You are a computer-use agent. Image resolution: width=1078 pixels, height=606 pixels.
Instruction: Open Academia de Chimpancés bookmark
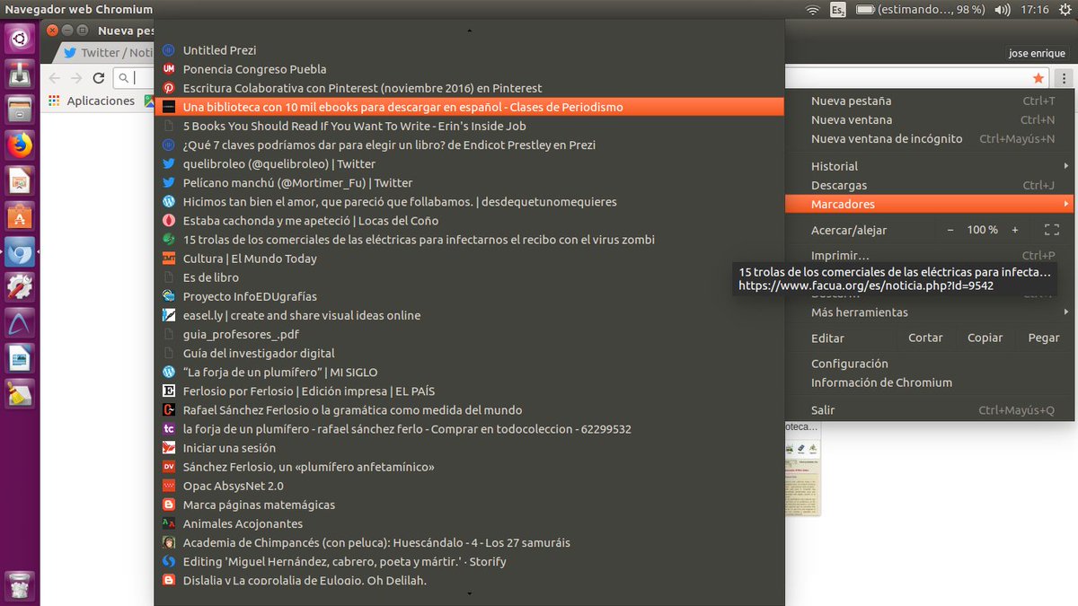(x=469, y=542)
